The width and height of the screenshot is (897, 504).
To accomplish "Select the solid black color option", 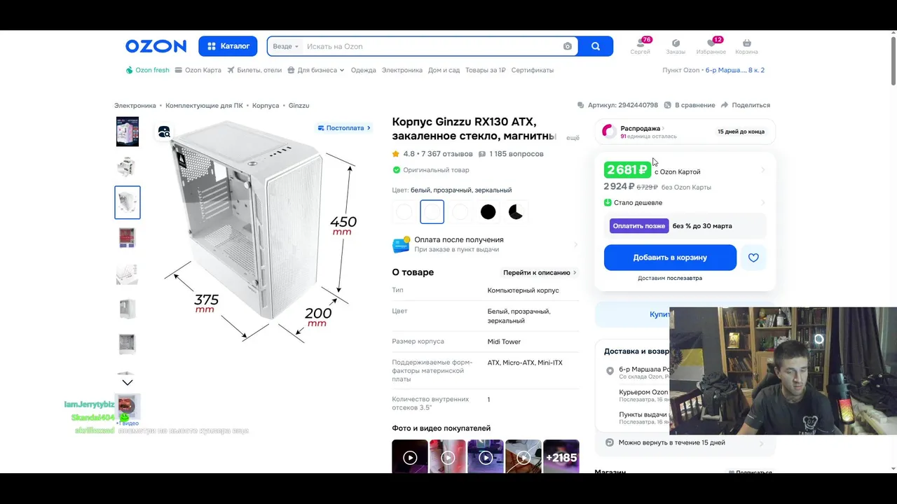I will coord(488,211).
